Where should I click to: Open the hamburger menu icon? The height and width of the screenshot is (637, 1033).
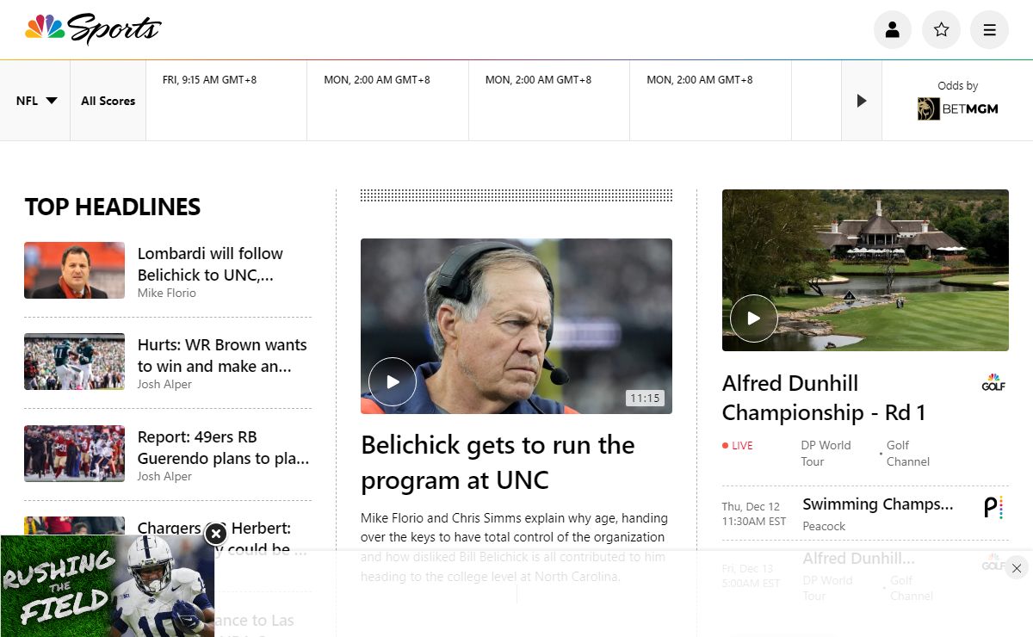tap(989, 30)
